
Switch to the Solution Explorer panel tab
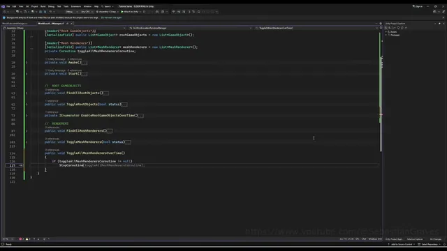point(415,239)
